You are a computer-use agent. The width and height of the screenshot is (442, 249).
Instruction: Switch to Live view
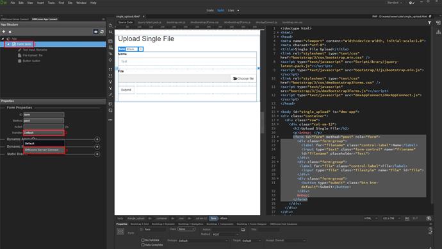click(231, 10)
